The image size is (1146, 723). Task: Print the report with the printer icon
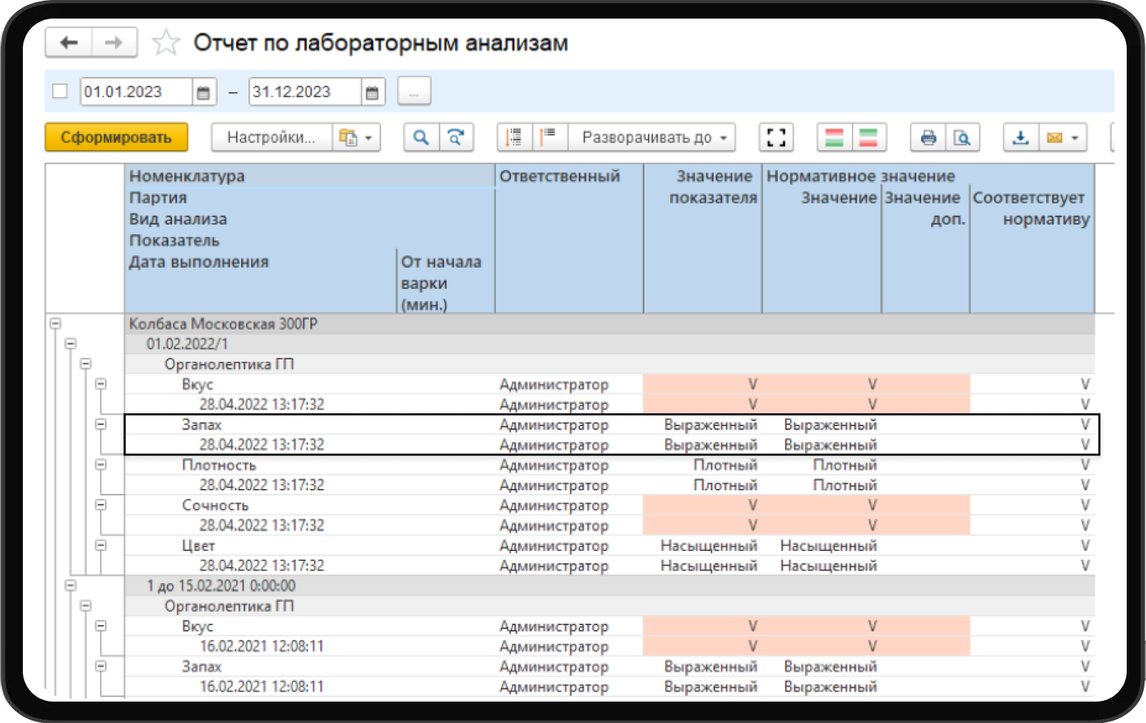[x=928, y=137]
